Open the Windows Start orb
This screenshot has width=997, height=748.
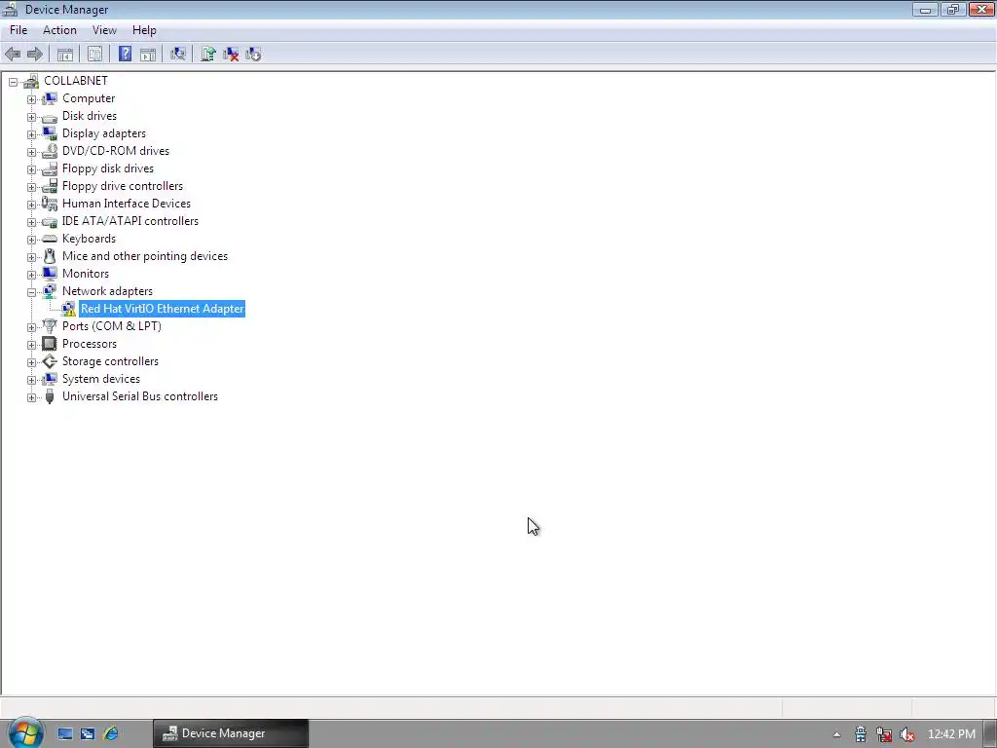click(25, 732)
